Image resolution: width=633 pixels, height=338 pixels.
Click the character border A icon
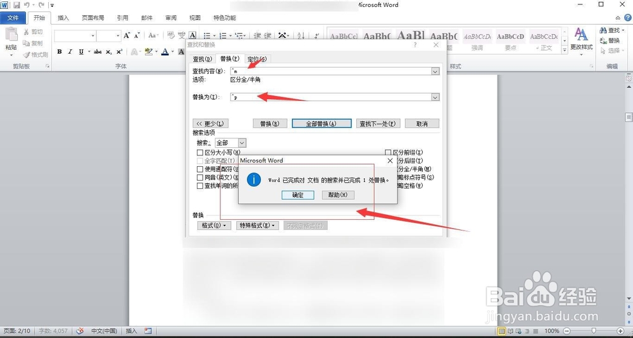tap(192, 35)
